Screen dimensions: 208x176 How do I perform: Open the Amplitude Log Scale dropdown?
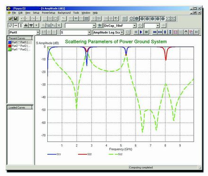pos(122,33)
